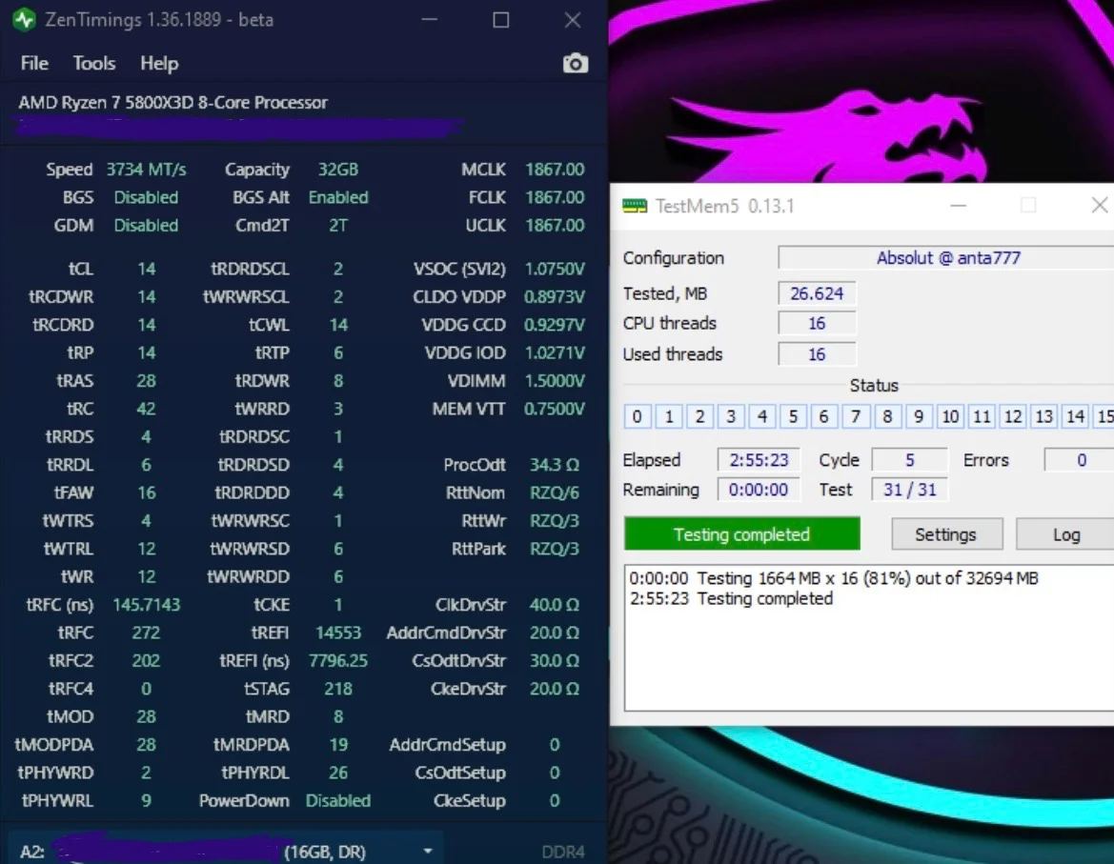Open the Help menu in ZenTimings
Screen dimensions: 1114x864
(159, 63)
